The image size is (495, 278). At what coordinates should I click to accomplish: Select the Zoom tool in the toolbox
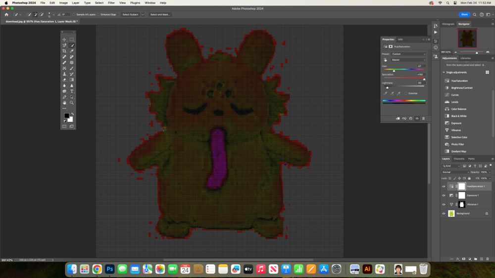(x=72, y=103)
